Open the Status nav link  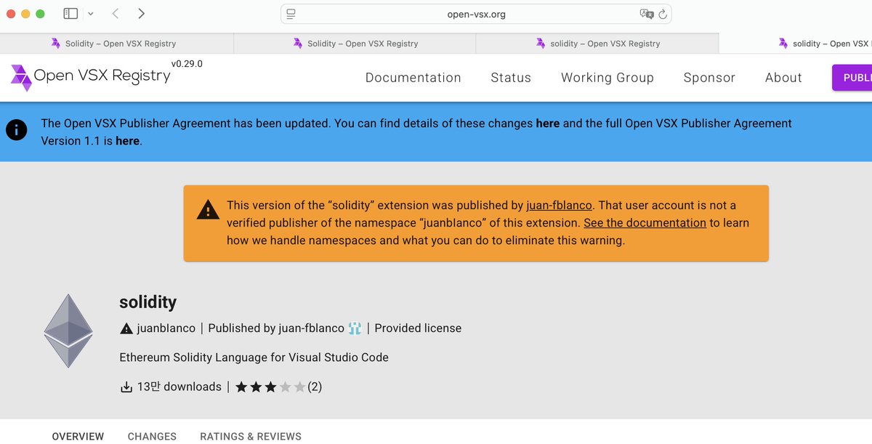tap(511, 78)
